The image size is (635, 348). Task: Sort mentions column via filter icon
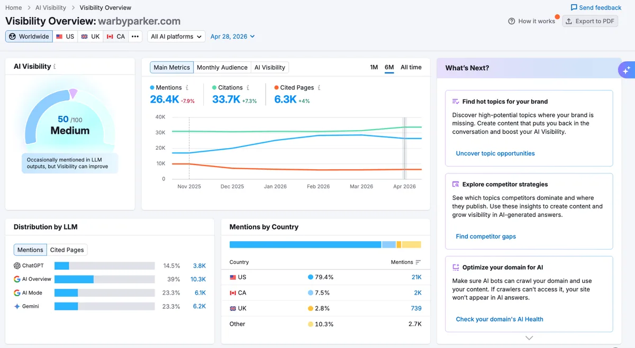pyautogui.click(x=419, y=262)
